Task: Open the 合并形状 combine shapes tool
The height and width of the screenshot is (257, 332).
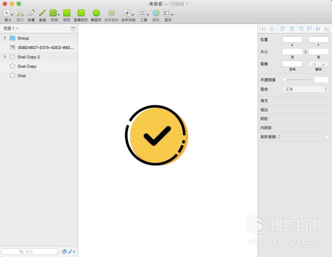Action: (x=127, y=13)
